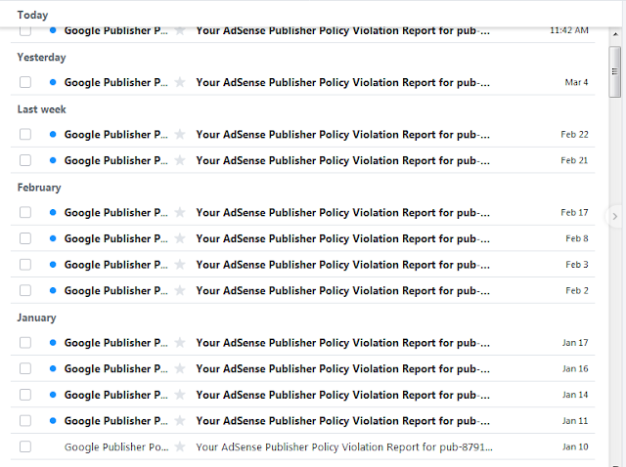The height and width of the screenshot is (467, 626).
Task: Click unread dot on Feb 21 email
Action: 53,160
